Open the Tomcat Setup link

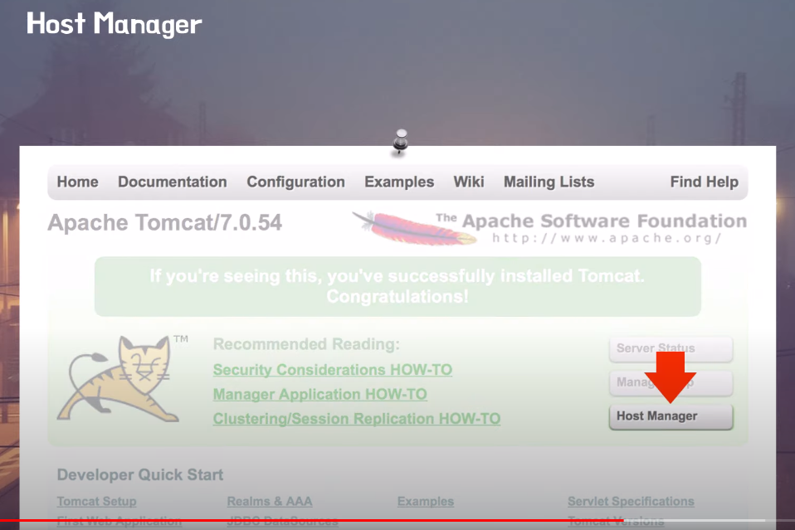click(x=96, y=501)
